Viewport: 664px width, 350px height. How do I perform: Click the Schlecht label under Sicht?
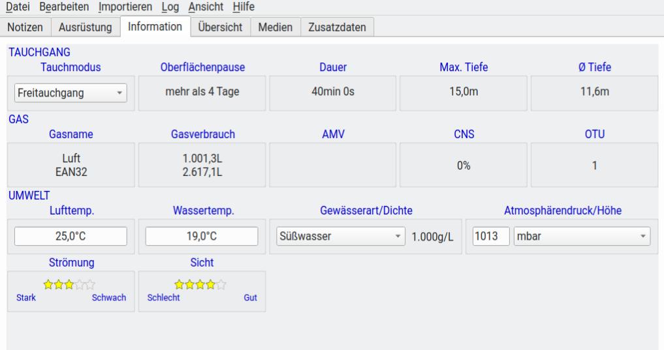coord(163,298)
